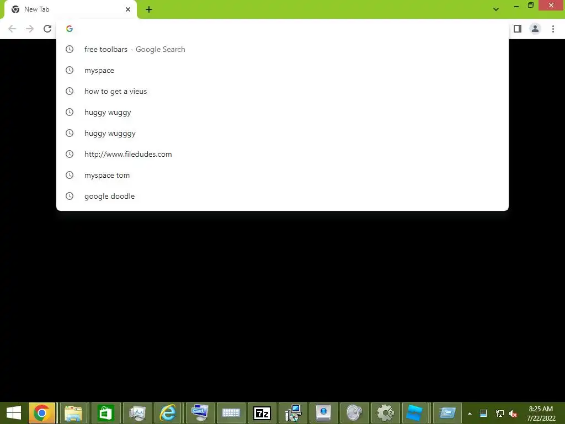Choose 'how to get a vieus' suggestion
The image size is (565, 424).
click(x=282, y=91)
